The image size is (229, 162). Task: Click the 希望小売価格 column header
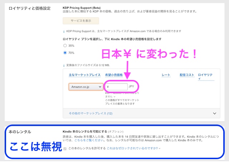tap(114, 75)
